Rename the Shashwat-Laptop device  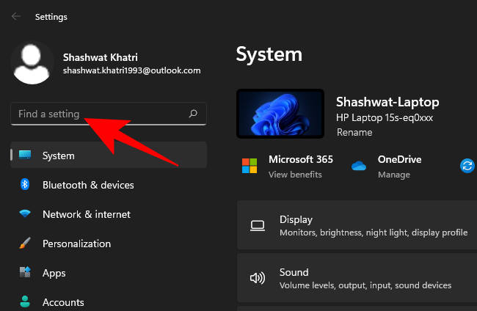(x=354, y=133)
